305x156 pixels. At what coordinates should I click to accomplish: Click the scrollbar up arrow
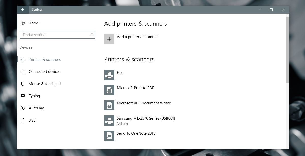pos(287,15)
